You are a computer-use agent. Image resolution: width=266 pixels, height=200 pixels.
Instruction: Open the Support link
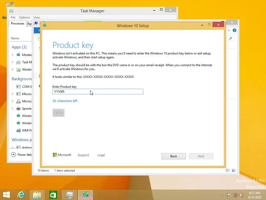tap(83, 155)
